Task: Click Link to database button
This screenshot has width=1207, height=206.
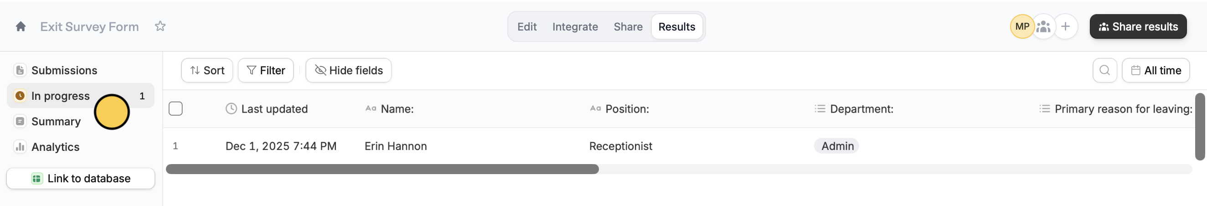Action: [x=81, y=178]
